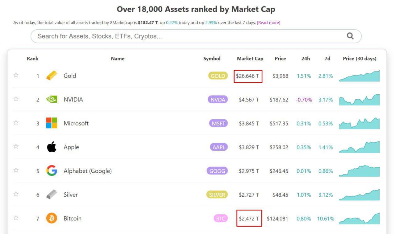Viewport: 395px width, 234px height.
Task: Toggle the favorite star for Bitcoin
Action: 16,218
